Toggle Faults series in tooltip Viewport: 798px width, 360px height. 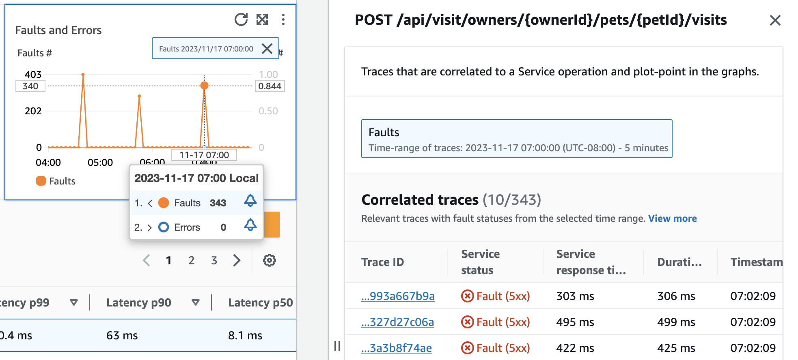(164, 203)
